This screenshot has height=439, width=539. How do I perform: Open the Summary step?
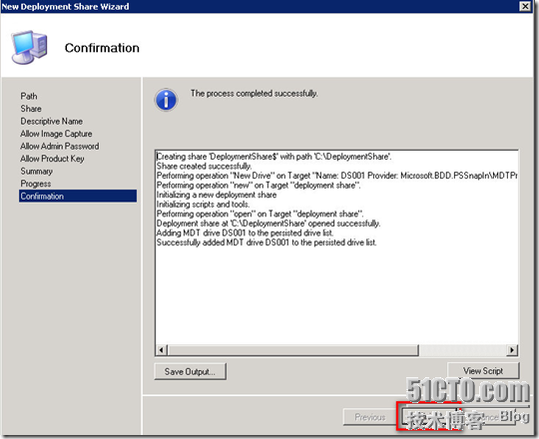37,171
